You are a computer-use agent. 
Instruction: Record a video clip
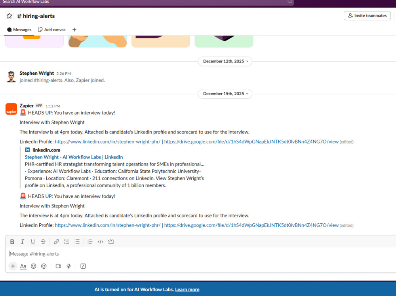(58, 266)
